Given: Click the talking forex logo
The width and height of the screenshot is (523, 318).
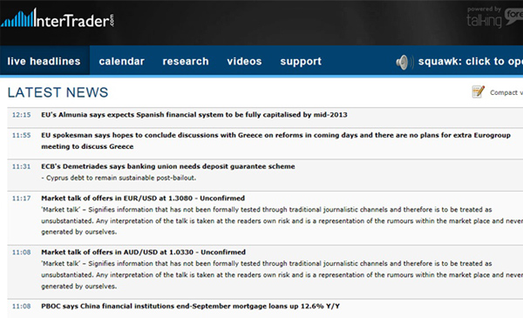Looking at the screenshot, I should pyautogui.click(x=494, y=17).
